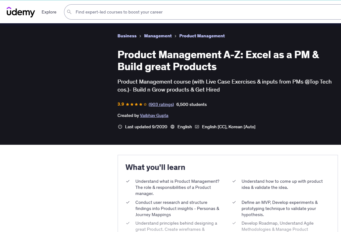Click the checkmark next to Develop Roadmap item
Screen dimensions: 341x232
234,223
